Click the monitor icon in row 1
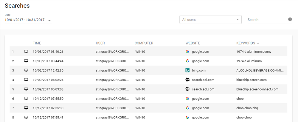This screenshot has height=122, width=298. coord(26,52)
